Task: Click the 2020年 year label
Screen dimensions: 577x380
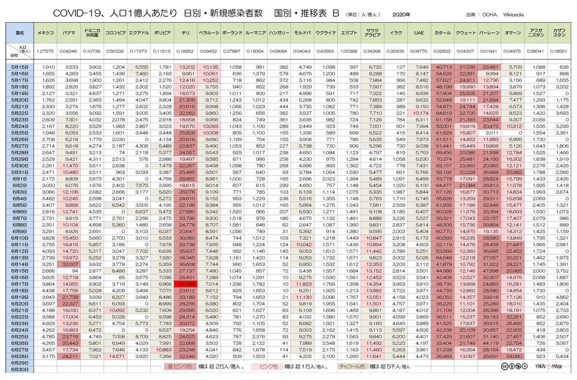Action: pos(401,15)
